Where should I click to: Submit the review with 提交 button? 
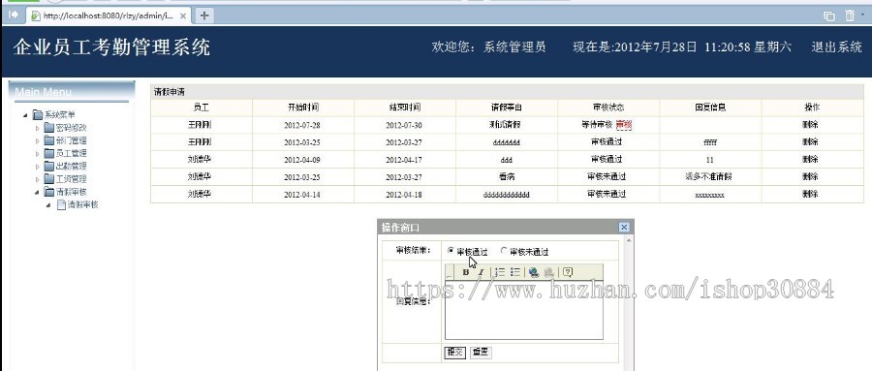(x=455, y=352)
